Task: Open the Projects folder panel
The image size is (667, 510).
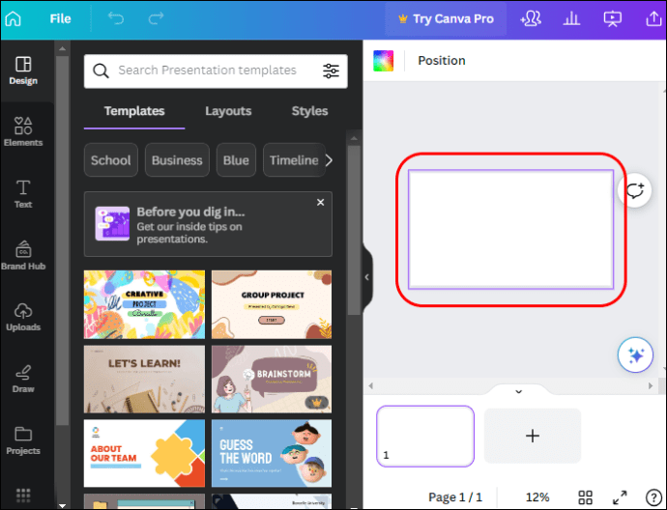Action: (23, 440)
